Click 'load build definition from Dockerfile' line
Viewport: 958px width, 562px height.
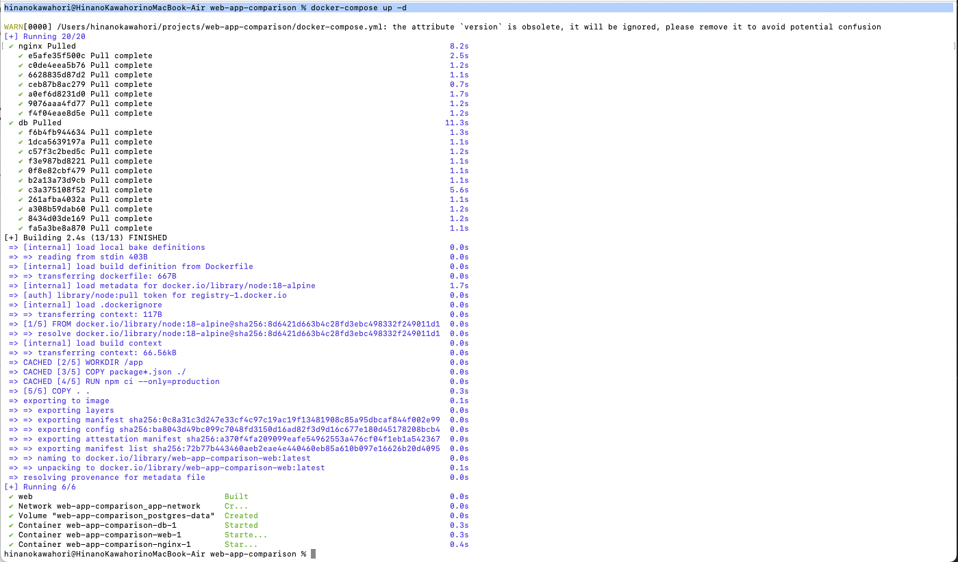(x=131, y=266)
